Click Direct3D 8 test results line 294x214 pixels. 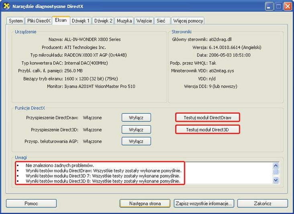tap(103, 181)
